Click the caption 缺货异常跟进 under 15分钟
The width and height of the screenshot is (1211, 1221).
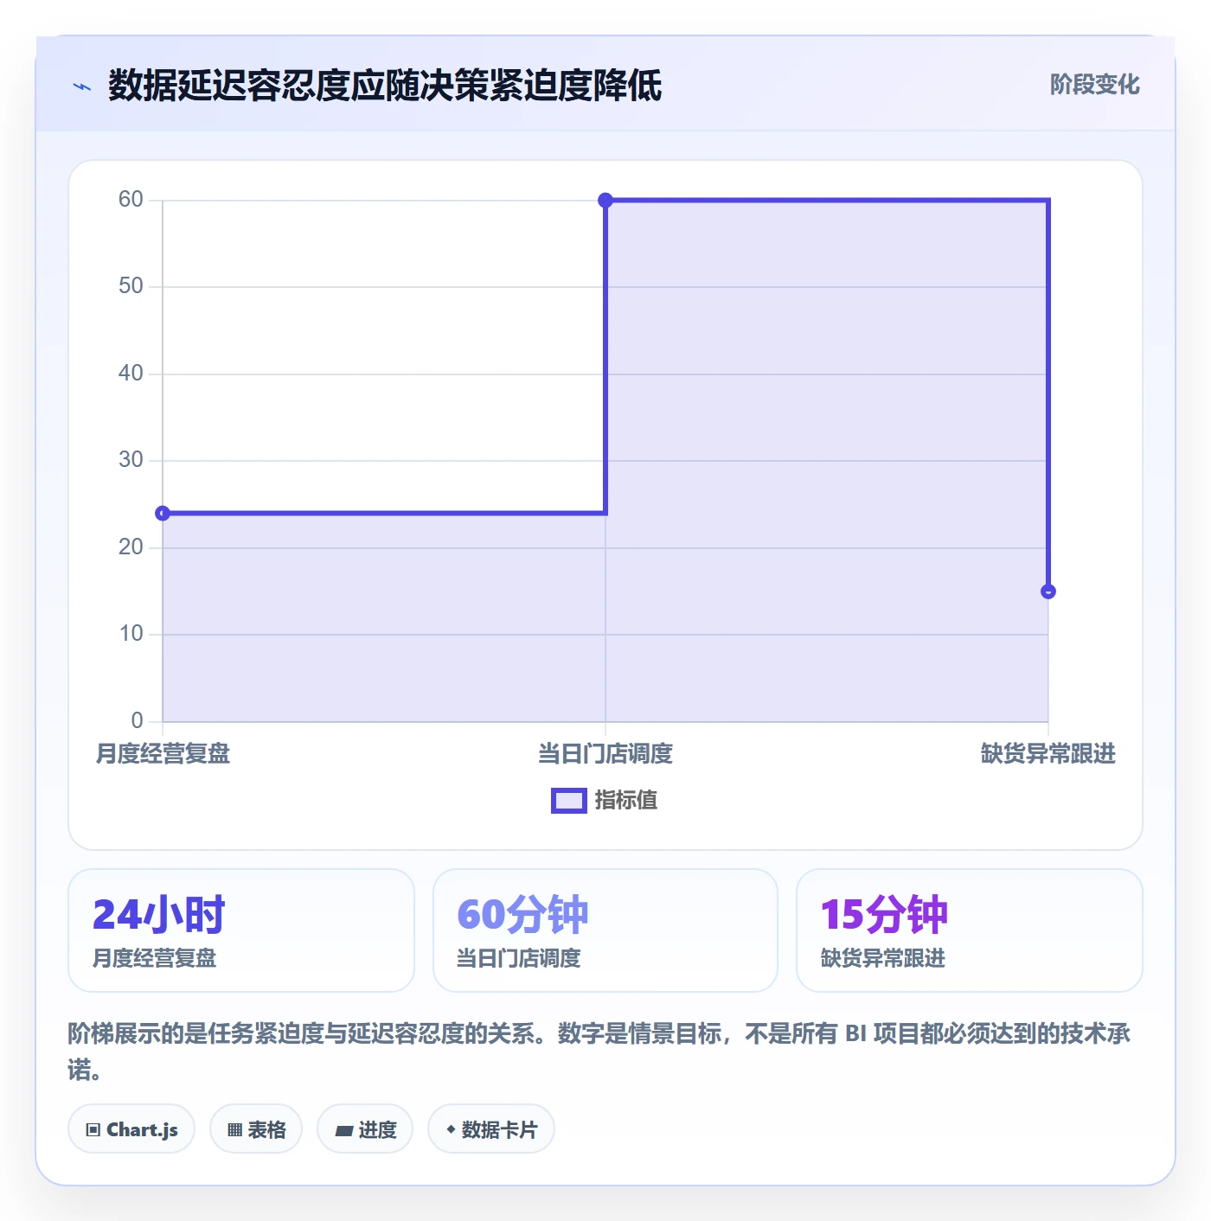coord(883,959)
